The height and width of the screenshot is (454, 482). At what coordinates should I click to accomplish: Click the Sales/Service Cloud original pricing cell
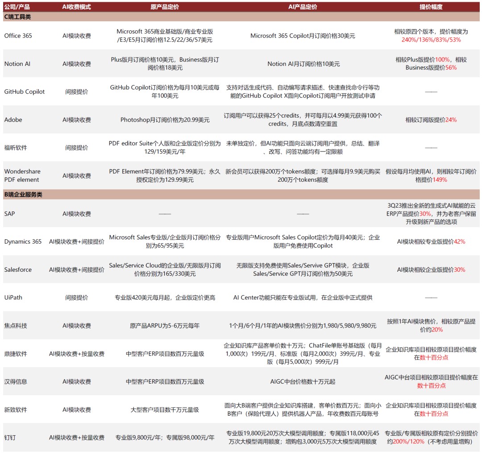point(165,269)
